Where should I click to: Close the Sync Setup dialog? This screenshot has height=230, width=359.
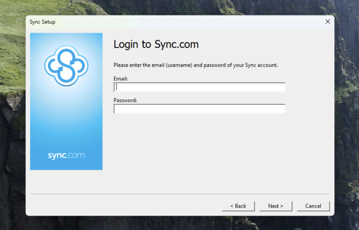(x=328, y=21)
